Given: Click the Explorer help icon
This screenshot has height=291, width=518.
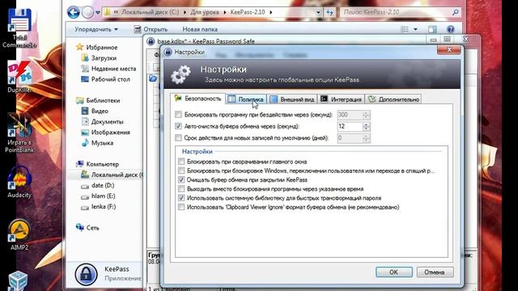Looking at the screenshot, I should coord(450,29).
